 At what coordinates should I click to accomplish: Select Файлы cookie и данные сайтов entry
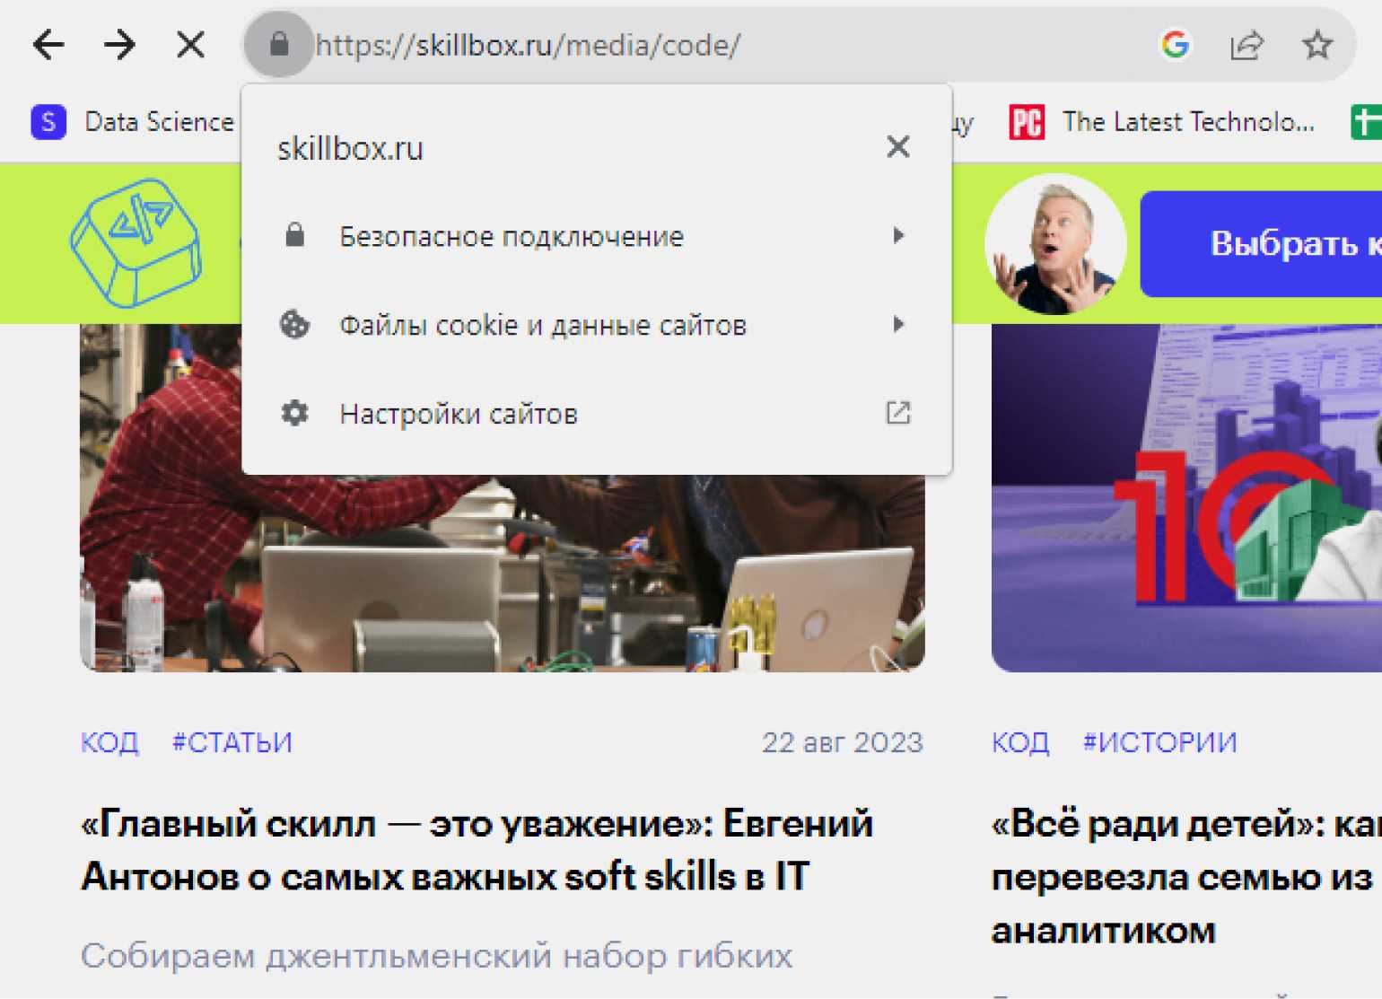[x=542, y=325]
